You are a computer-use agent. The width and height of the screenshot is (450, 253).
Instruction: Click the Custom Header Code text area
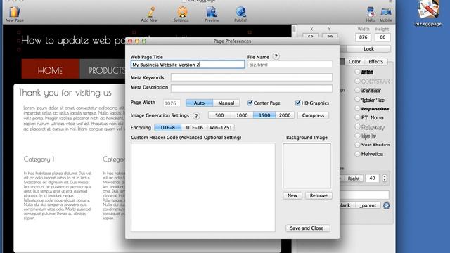click(203, 187)
